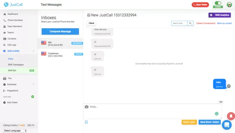Click the Text Messages page title
Viewport: 235px width, 133px height.
pos(51,5)
